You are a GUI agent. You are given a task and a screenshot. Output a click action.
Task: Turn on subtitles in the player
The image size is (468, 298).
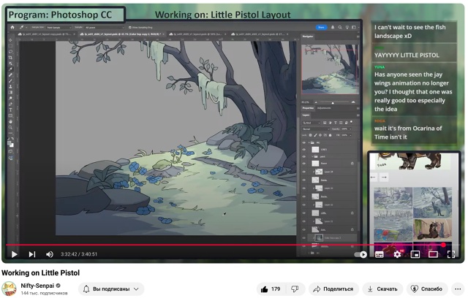point(379,254)
